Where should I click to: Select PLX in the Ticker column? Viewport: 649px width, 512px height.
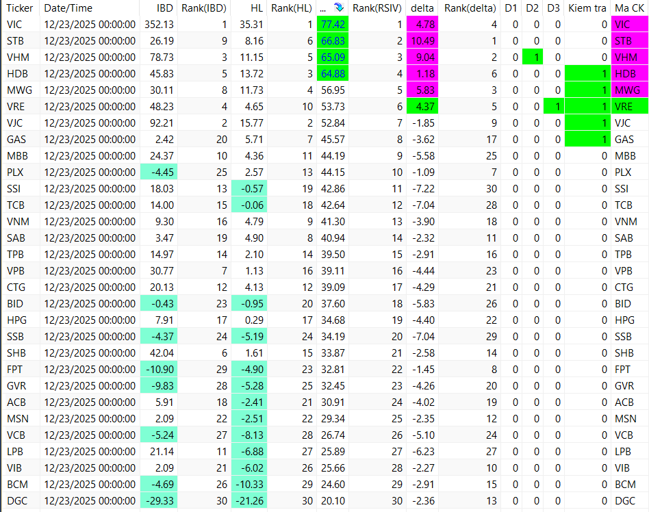(15, 172)
